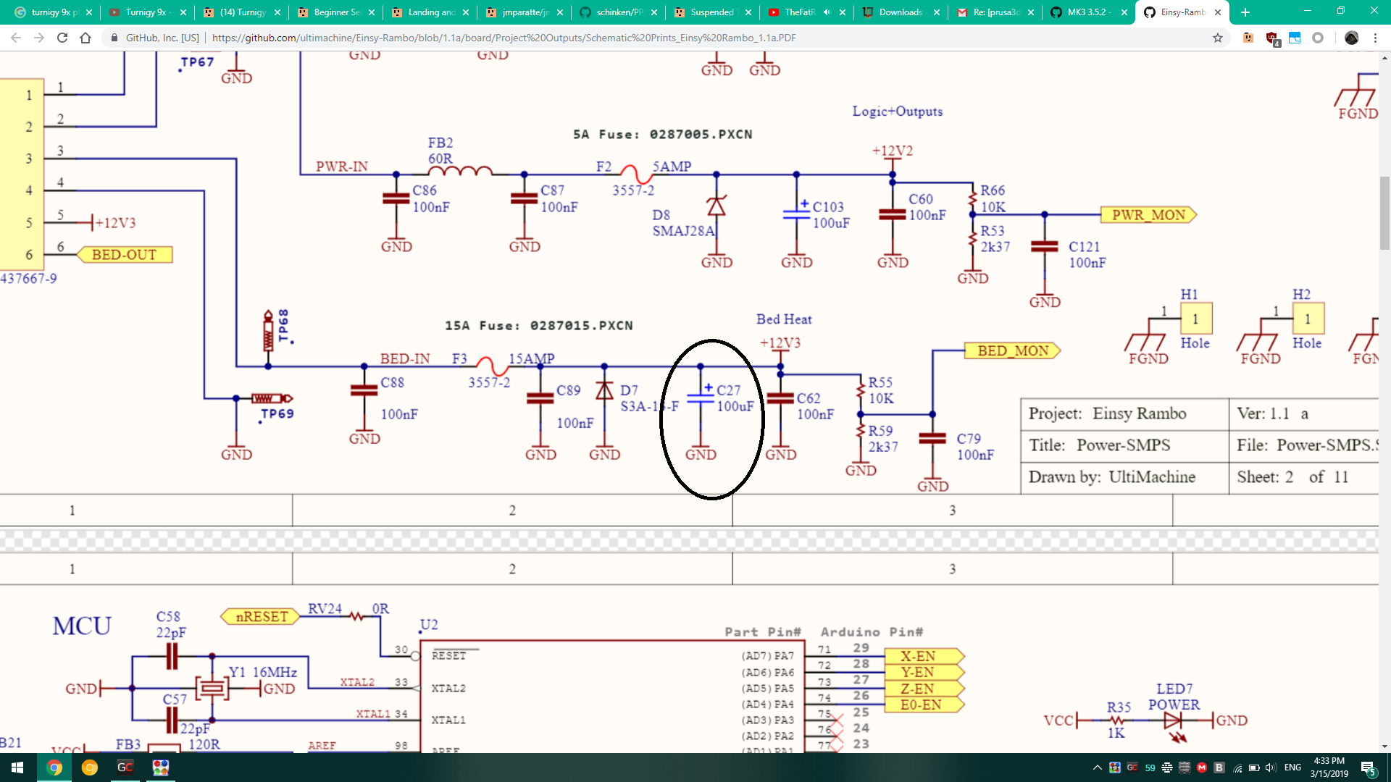This screenshot has height=782, width=1391.
Task: Mute the TheFatR tab audio icon
Action: click(827, 12)
